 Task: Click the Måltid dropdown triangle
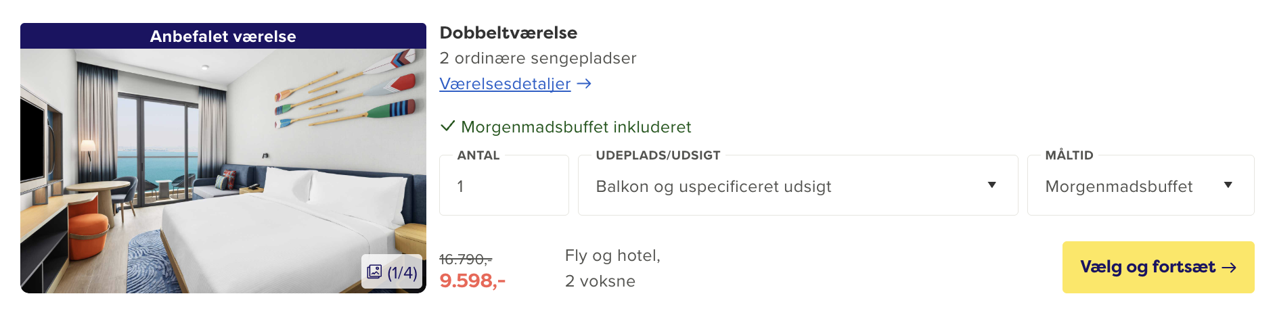(1228, 185)
